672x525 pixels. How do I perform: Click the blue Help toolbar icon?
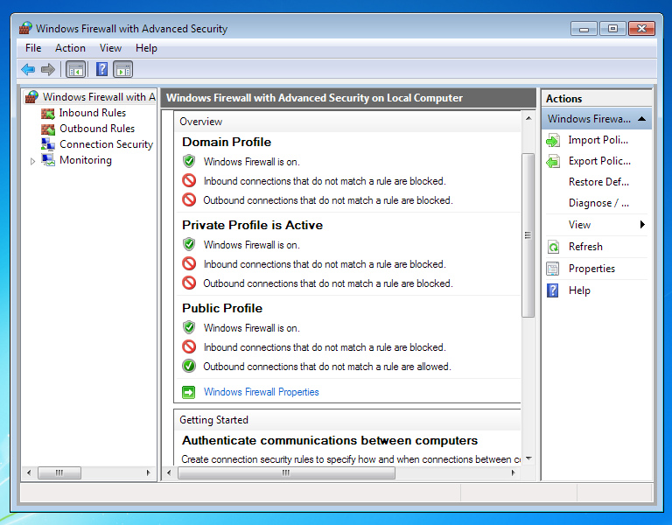(102, 69)
